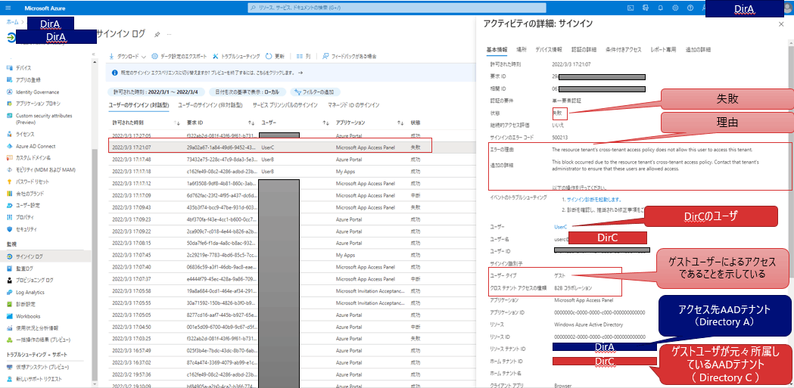Sort by the ユーザー column
The width and height of the screenshot is (794, 388).
269,123
